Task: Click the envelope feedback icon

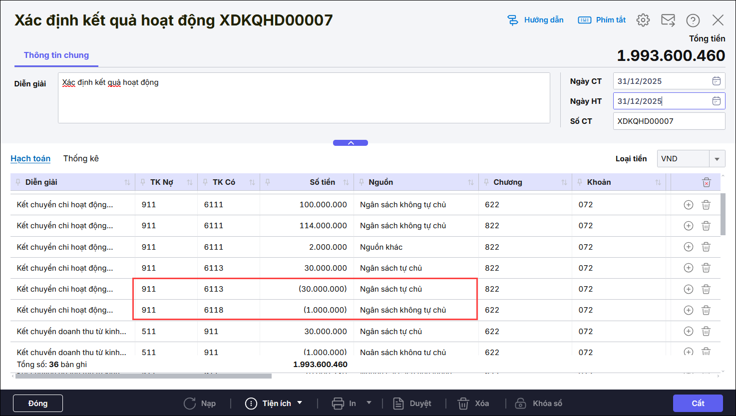Action: pyautogui.click(x=668, y=20)
